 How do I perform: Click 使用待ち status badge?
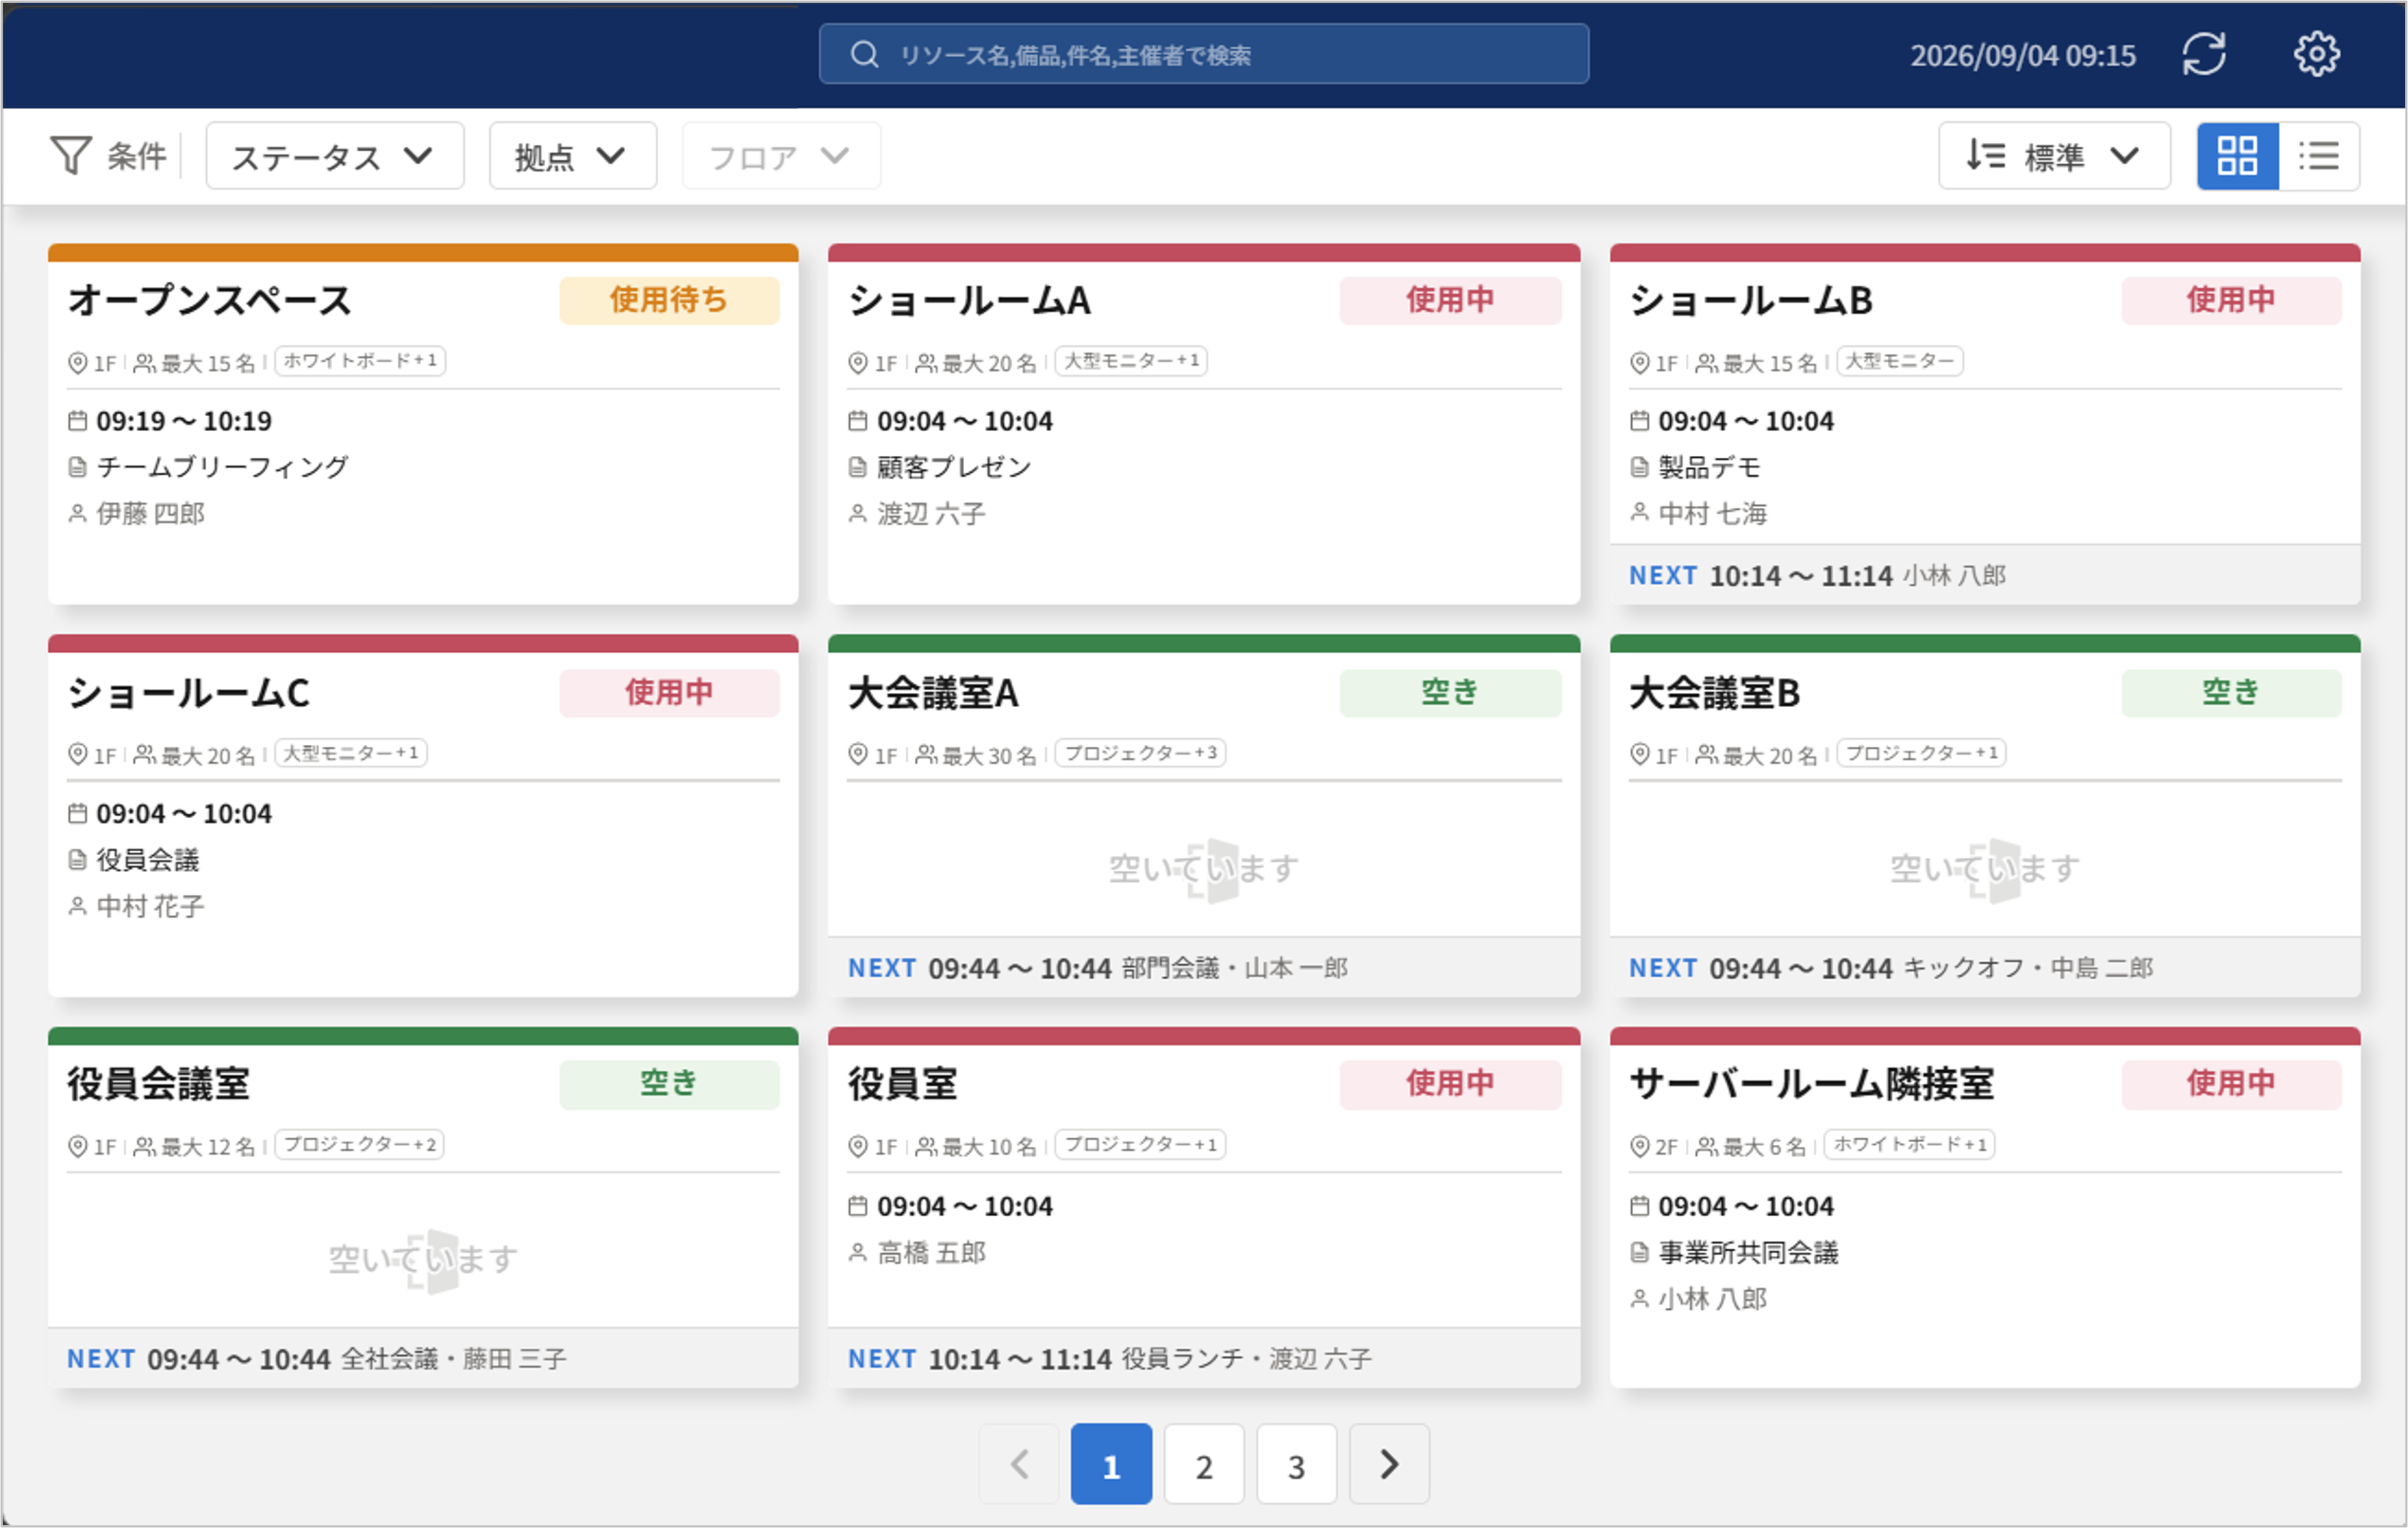click(x=669, y=300)
